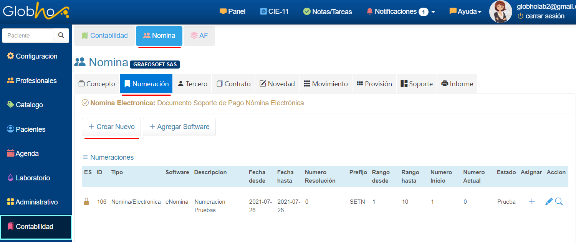The height and width of the screenshot is (242, 576).
Task: Click the cerrar sesión link
Action: [541, 16]
